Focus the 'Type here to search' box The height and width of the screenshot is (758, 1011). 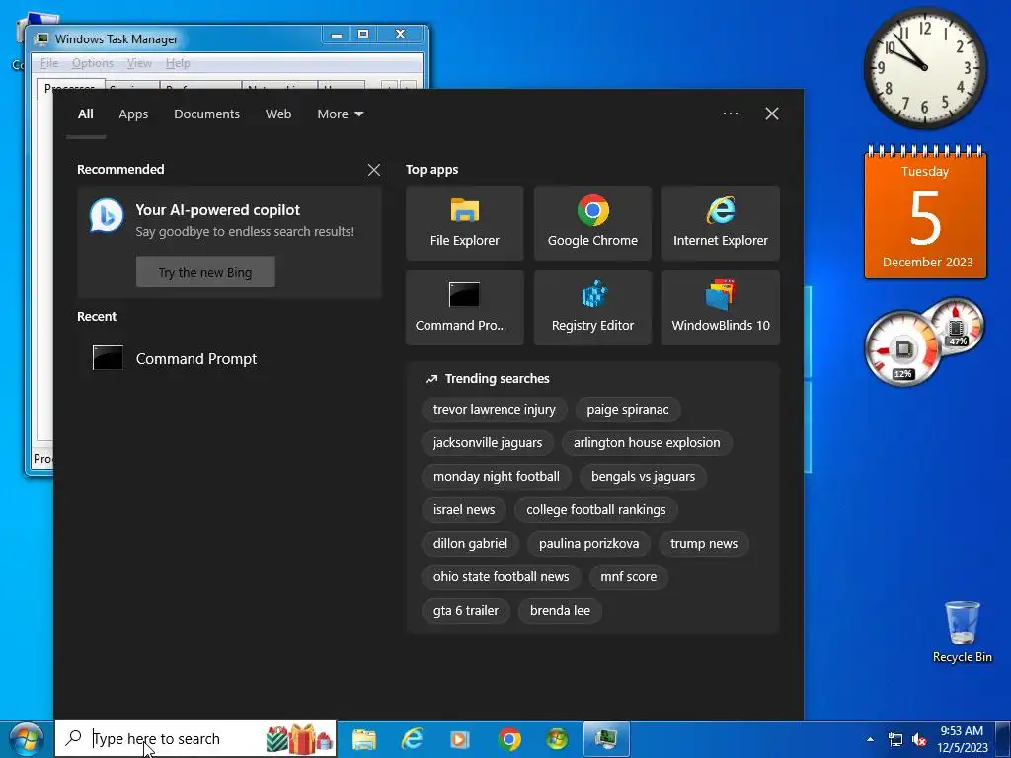(195, 738)
